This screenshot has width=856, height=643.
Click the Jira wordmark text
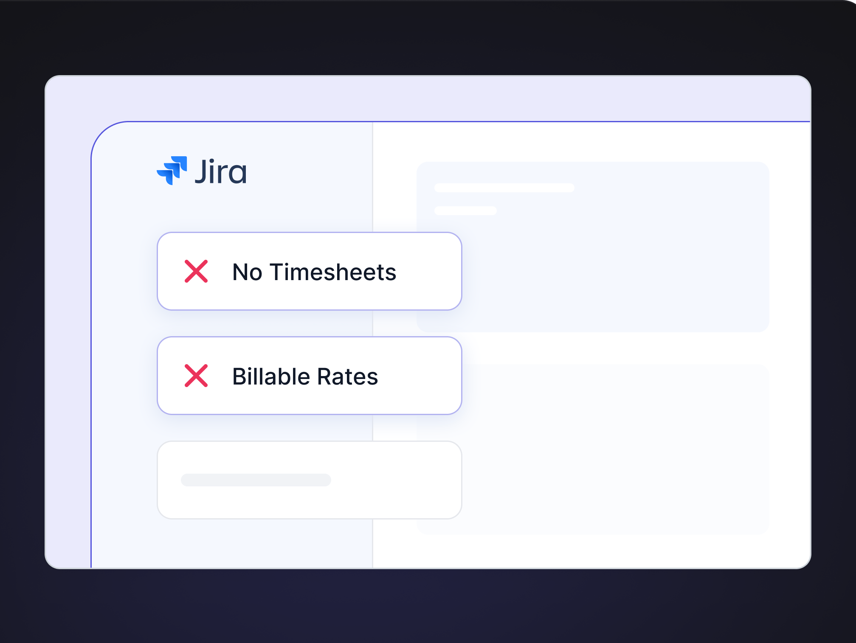pos(221,172)
